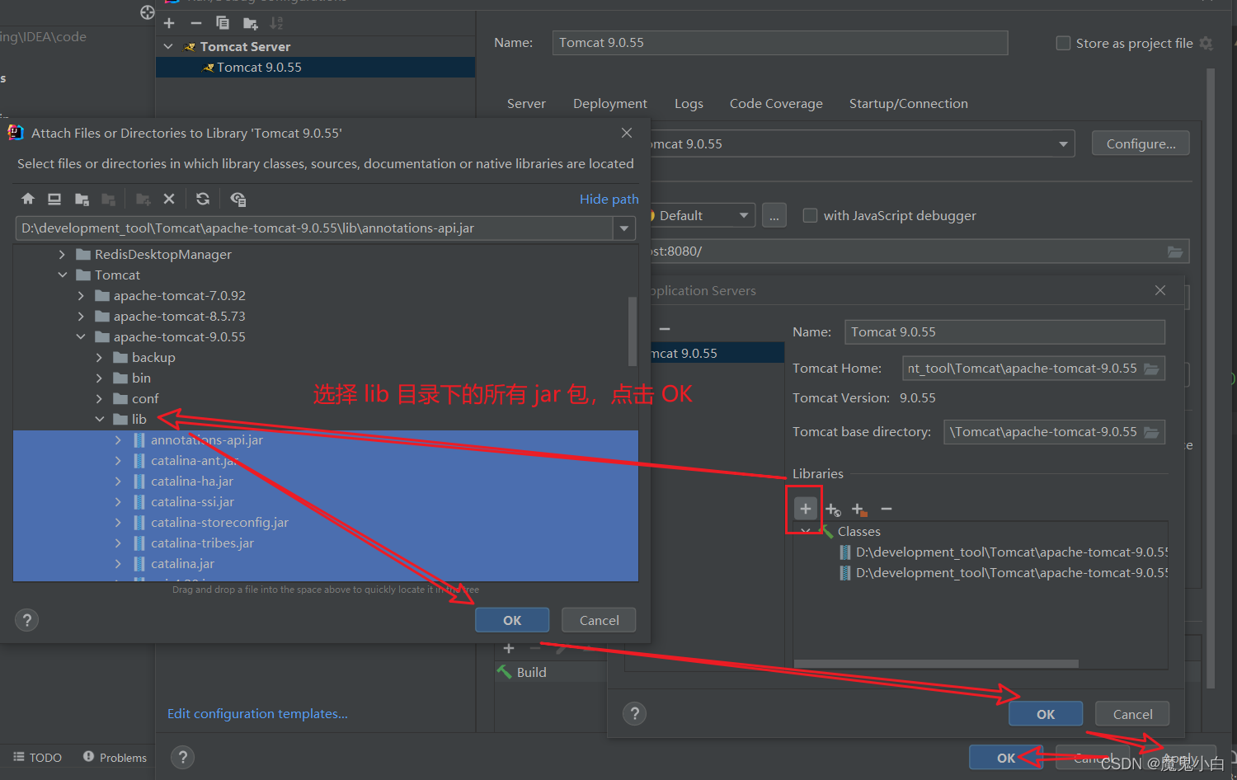Screen dimensions: 1237x780
Task: Copy the selected run configuration
Action: point(223,23)
